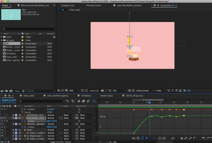This screenshot has height=143, width=212.
Task: Create a new folder in Project panel
Action: (7, 91)
